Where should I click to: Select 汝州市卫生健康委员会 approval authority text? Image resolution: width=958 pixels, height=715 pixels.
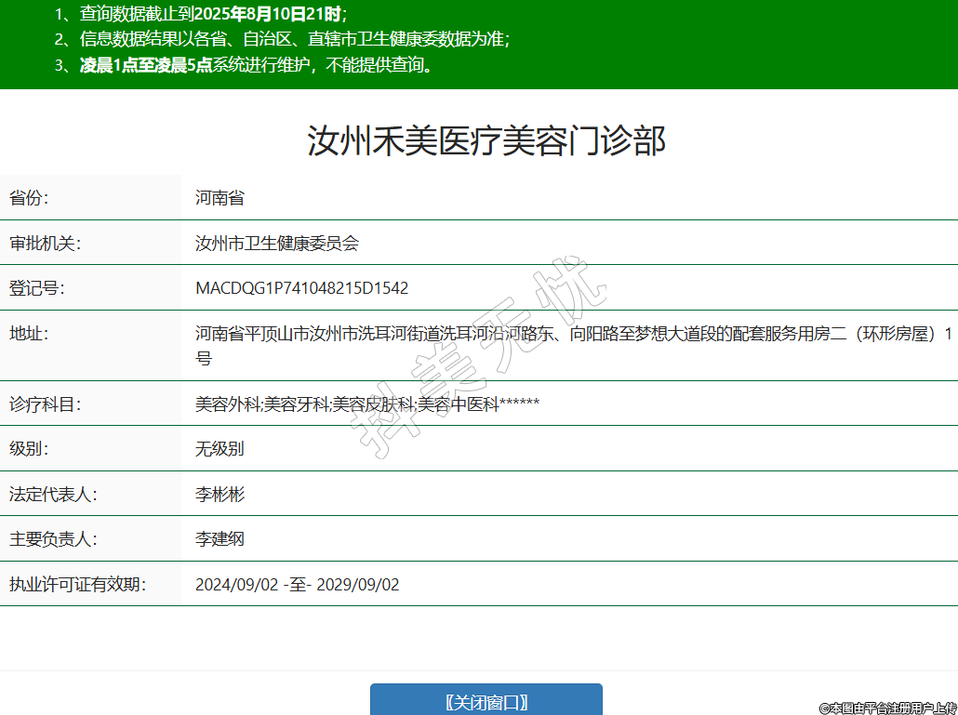pyautogui.click(x=277, y=243)
